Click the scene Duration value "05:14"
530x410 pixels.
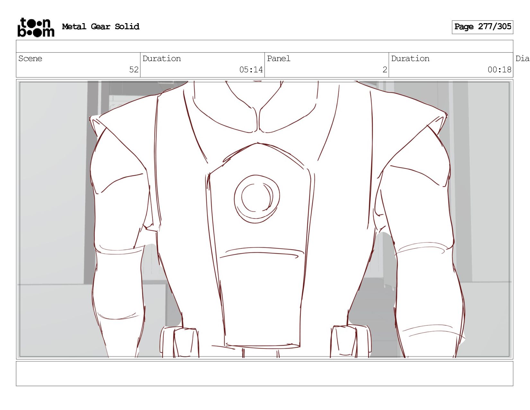tap(251, 70)
